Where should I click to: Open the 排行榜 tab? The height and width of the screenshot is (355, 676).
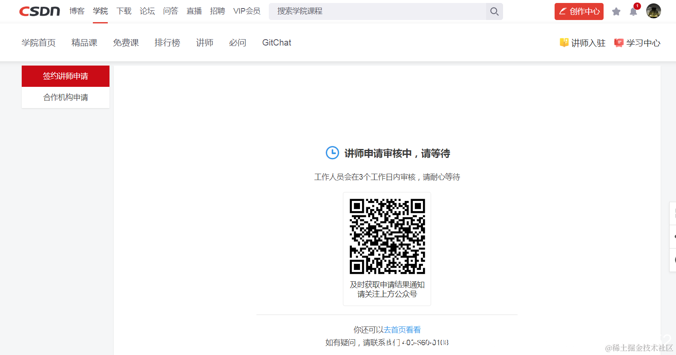[x=167, y=43]
